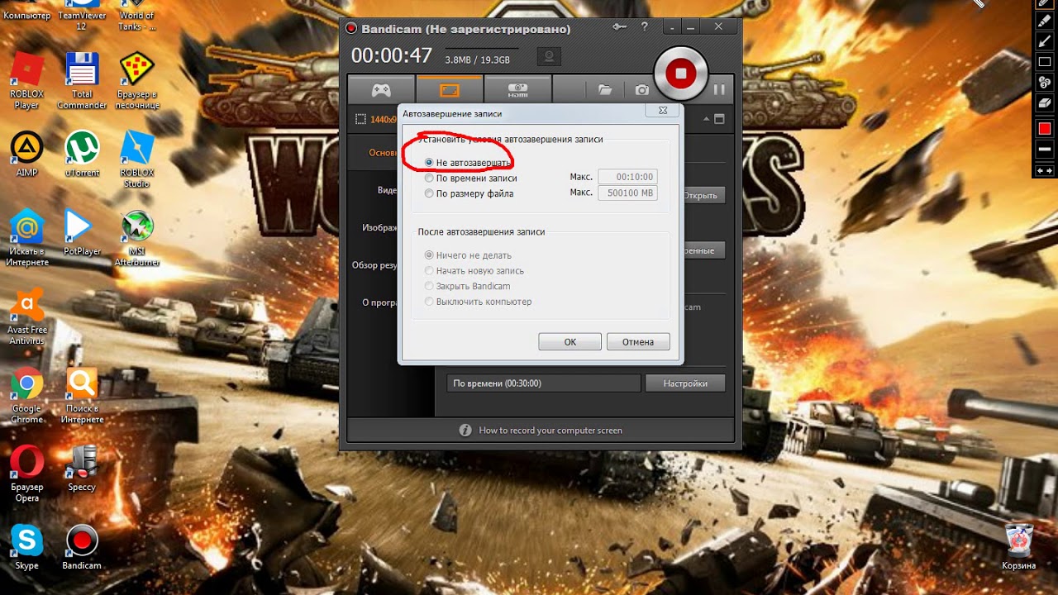Image resolution: width=1058 pixels, height=595 pixels.
Task: Open 'How to record your computer screen' link
Action: pyautogui.click(x=550, y=431)
